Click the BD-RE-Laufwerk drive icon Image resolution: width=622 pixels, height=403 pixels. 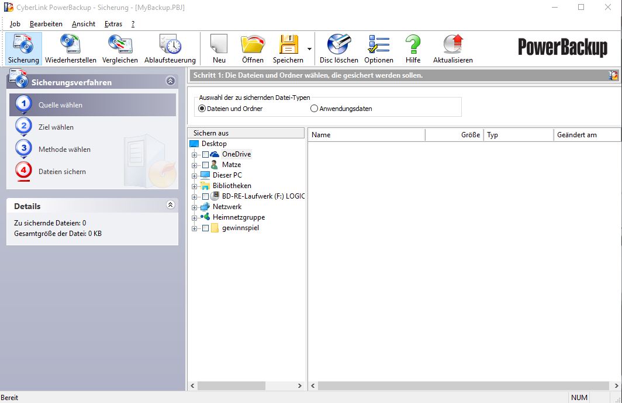pos(215,196)
